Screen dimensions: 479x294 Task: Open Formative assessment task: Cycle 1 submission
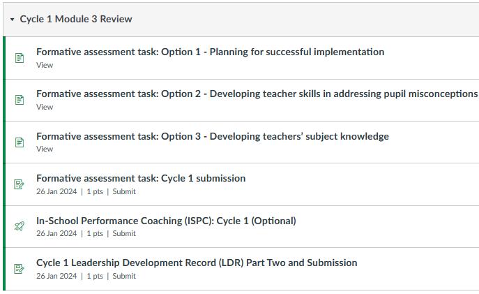point(141,178)
